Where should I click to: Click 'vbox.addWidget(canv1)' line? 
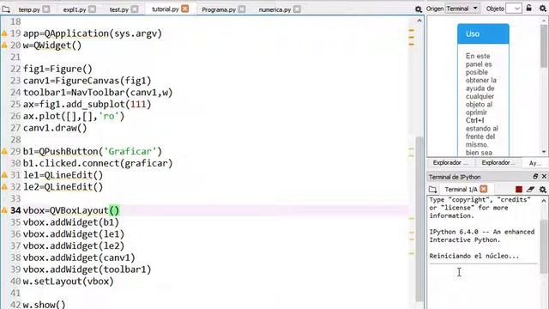point(79,257)
